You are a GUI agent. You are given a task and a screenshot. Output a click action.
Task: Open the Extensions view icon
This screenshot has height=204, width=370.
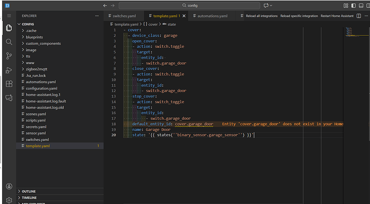(x=9, y=84)
